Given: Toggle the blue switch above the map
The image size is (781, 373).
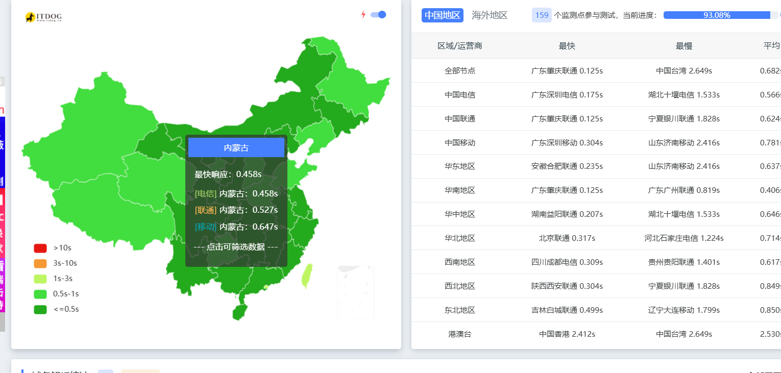Looking at the screenshot, I should tap(378, 15).
